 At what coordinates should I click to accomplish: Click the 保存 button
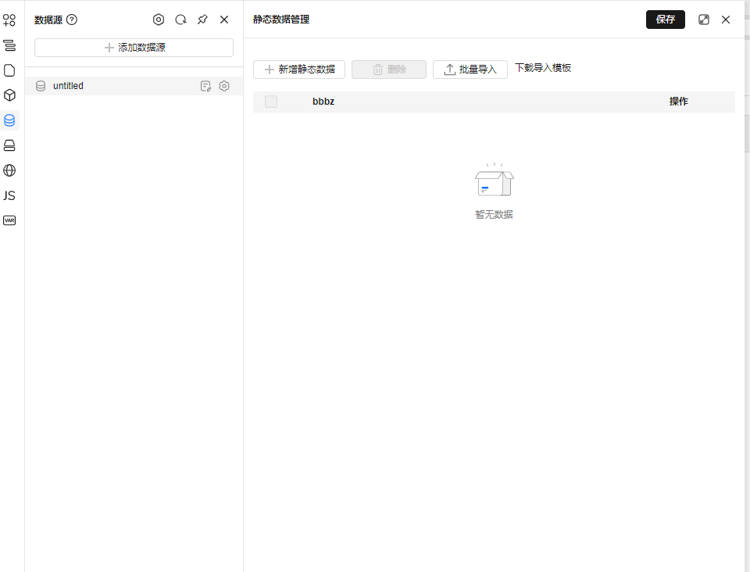click(666, 20)
